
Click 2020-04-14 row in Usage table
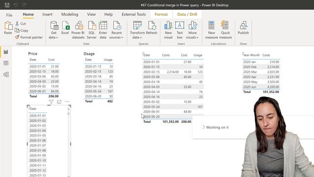[x=99, y=81]
